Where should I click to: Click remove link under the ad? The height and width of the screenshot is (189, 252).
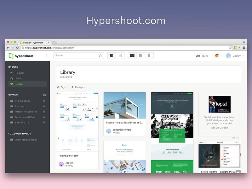236,138
